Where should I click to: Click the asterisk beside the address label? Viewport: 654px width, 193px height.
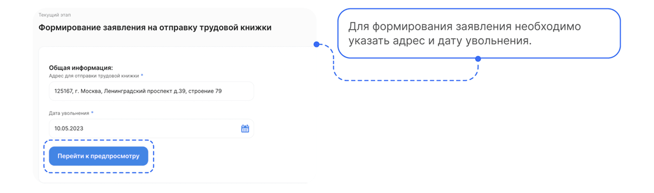point(142,75)
